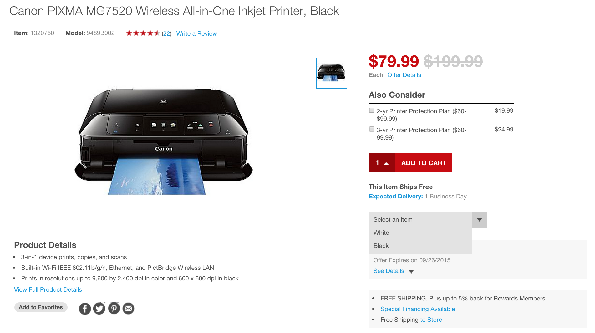Click the See Details disclosure triangle

coord(411,272)
